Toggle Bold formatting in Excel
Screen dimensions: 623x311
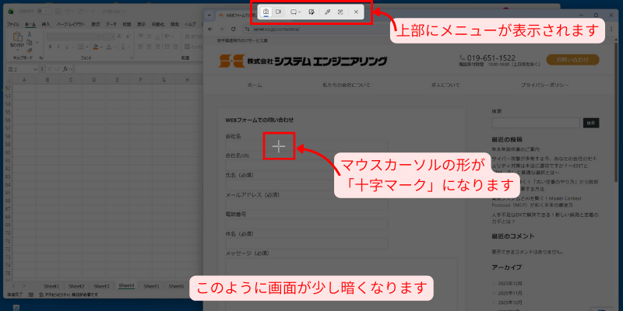click(50, 47)
